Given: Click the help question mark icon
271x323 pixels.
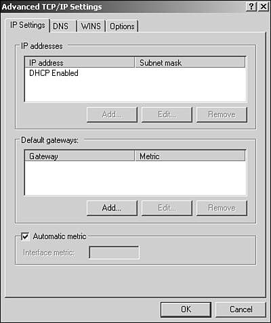Looking at the screenshot, I should pyautogui.click(x=251, y=7).
